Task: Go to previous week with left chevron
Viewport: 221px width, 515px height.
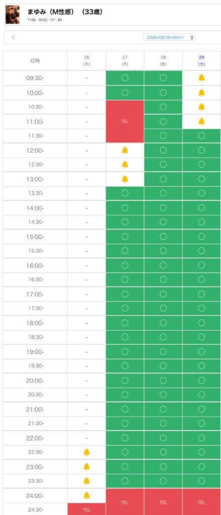Action: click(x=13, y=37)
